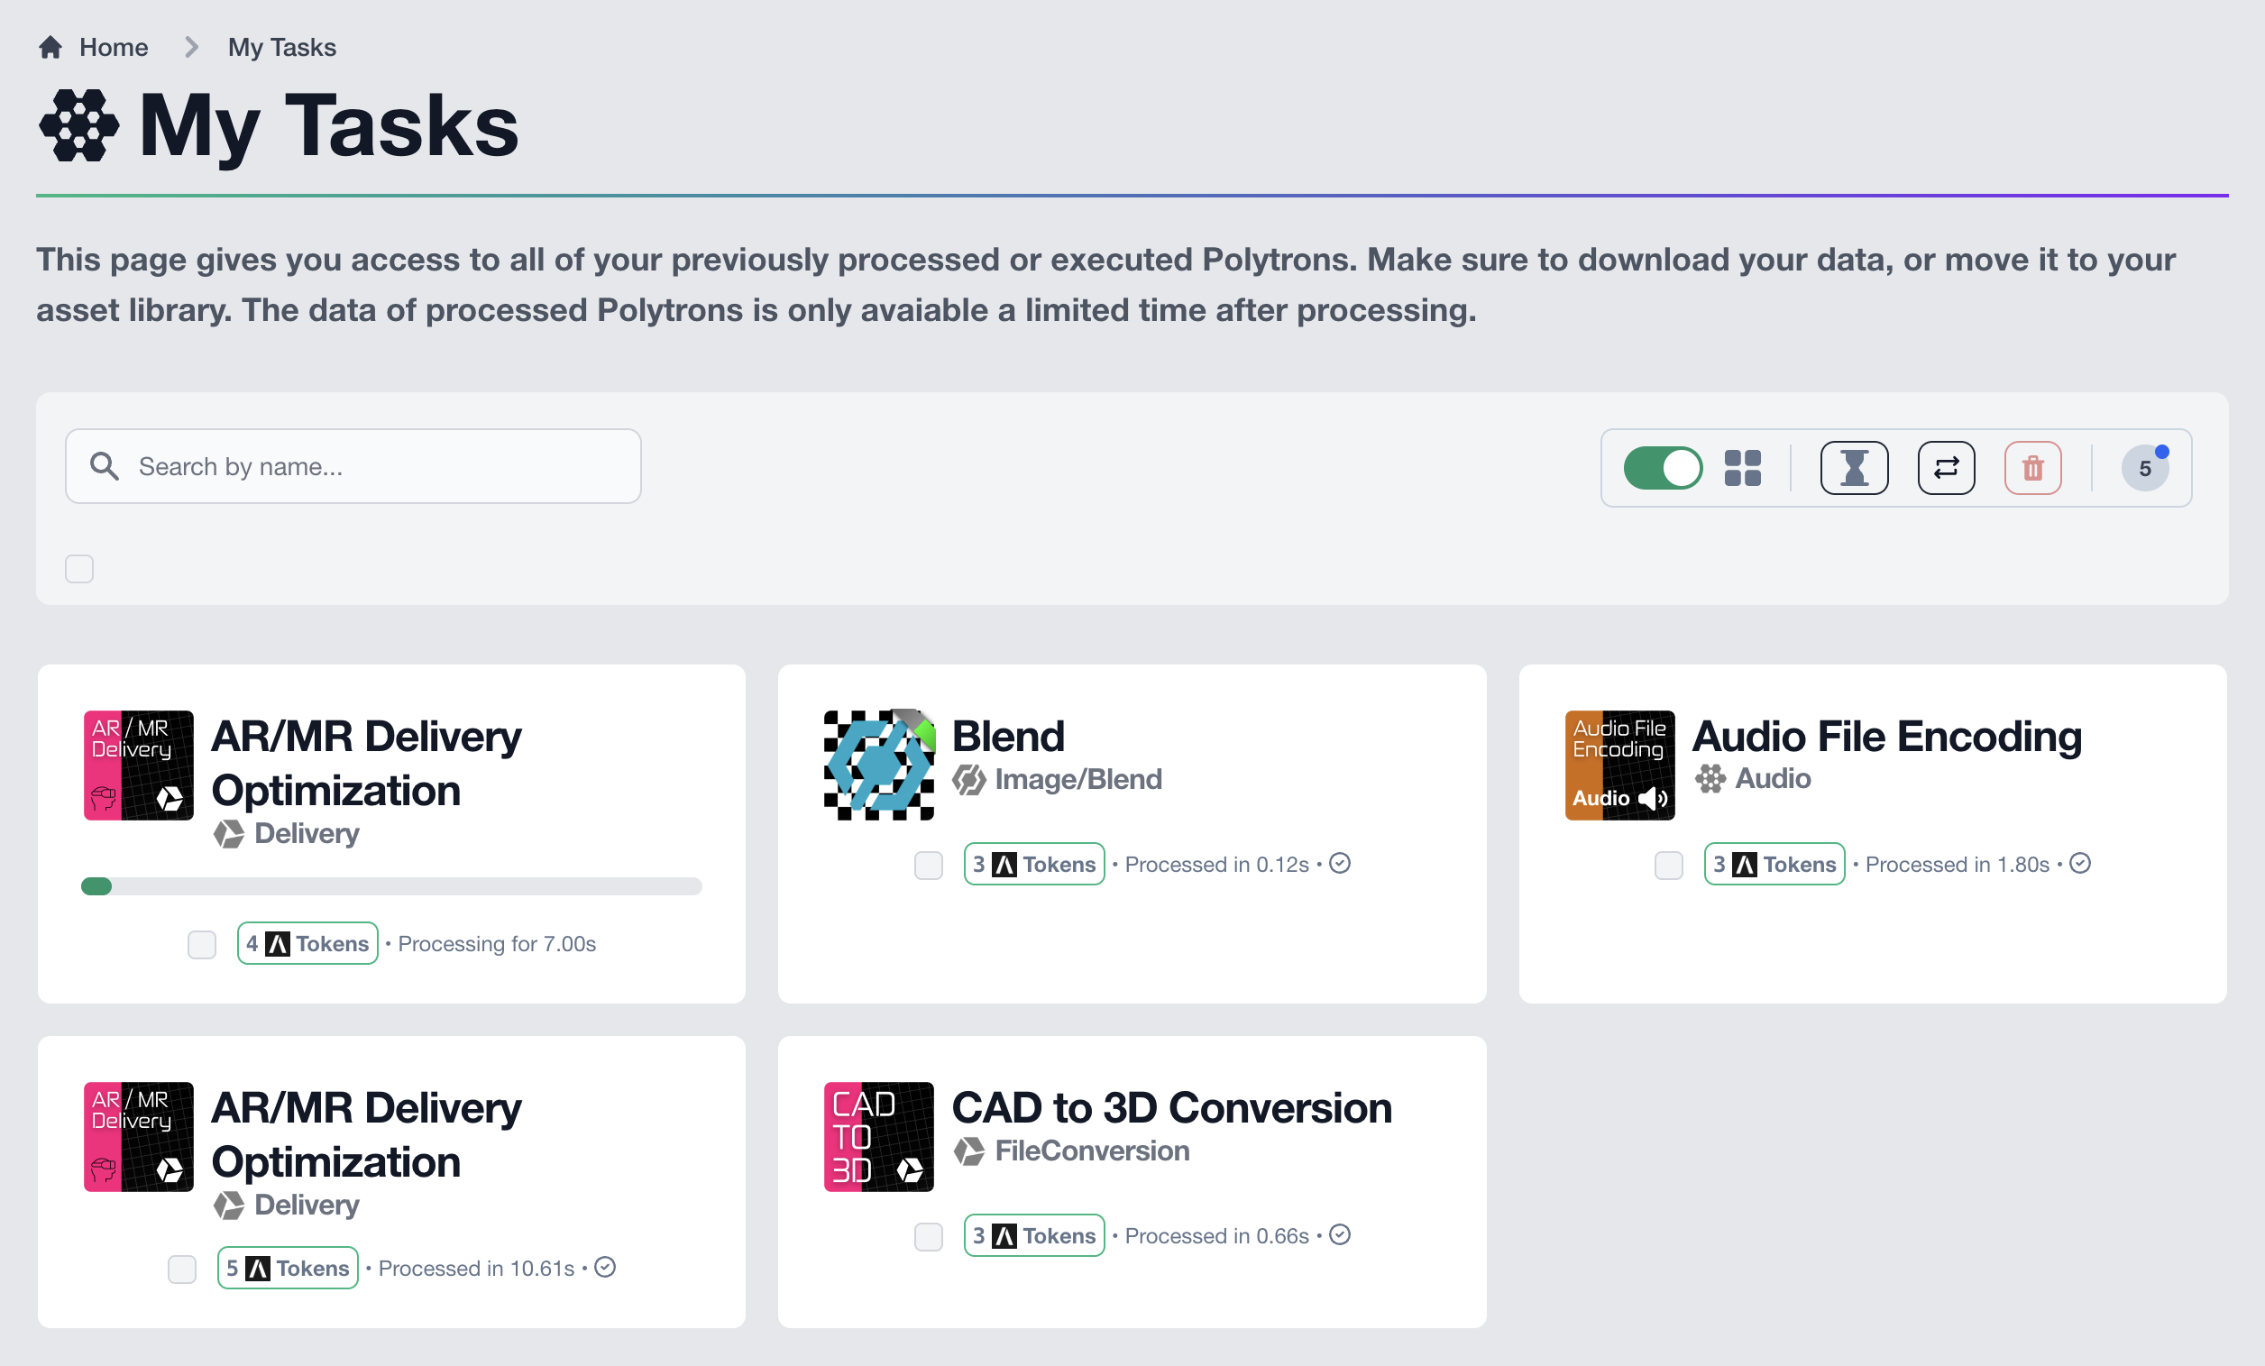Click the task count badge showing 5

tap(2145, 468)
